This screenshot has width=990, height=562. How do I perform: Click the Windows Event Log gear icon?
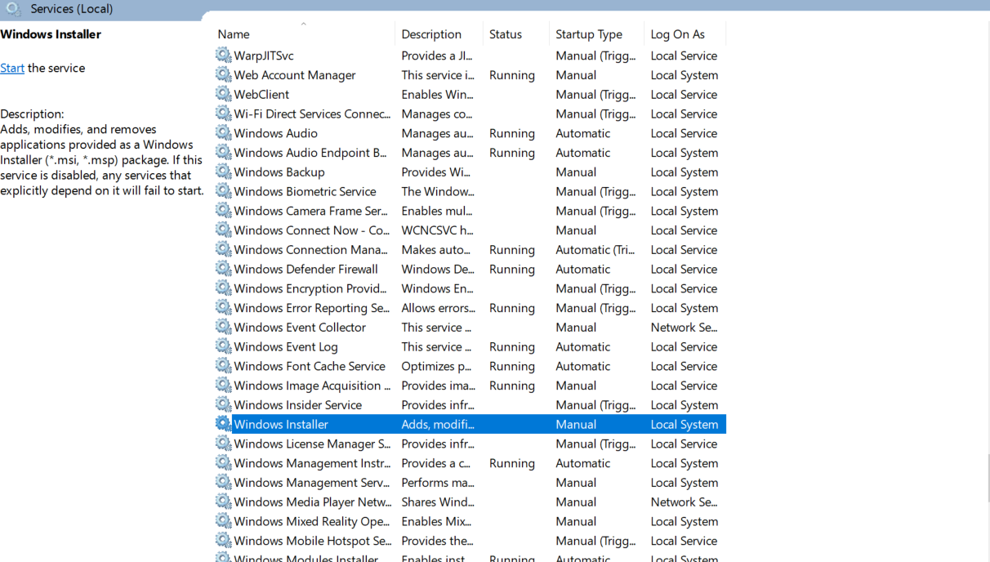(223, 347)
